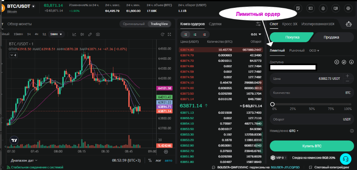
Task: Open the 0.01 price grouping dropdown
Action: click(256, 35)
